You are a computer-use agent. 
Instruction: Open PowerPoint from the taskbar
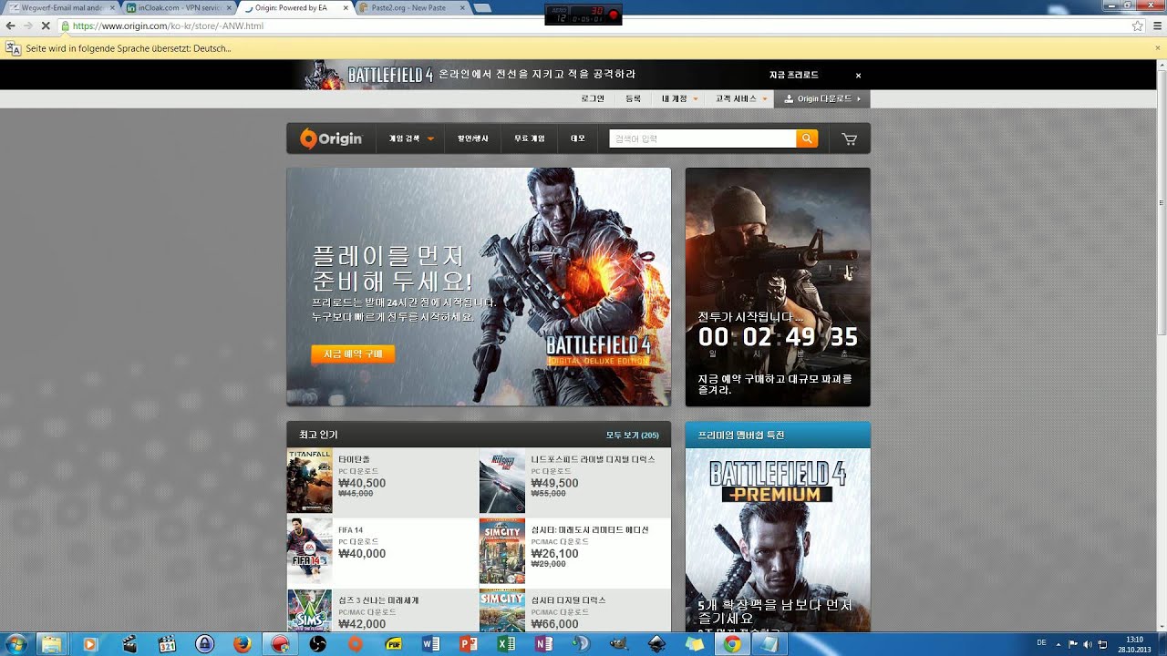click(470, 644)
